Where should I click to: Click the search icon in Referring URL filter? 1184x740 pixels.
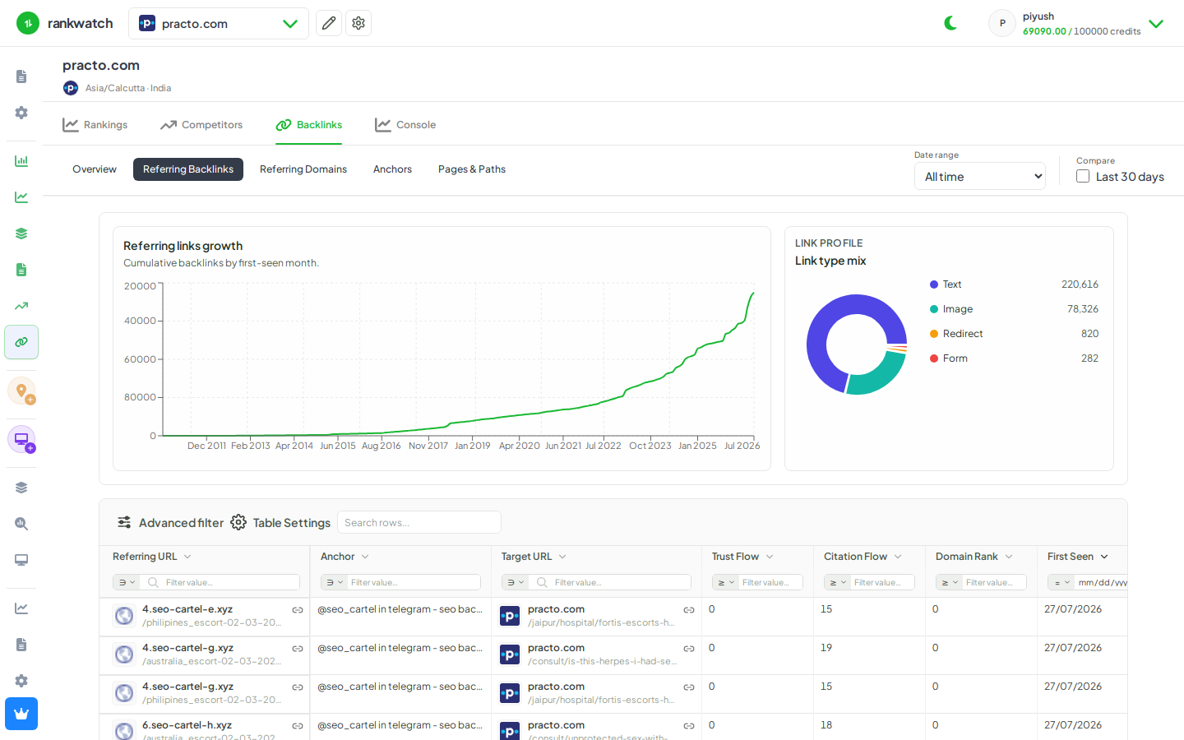coord(153,582)
